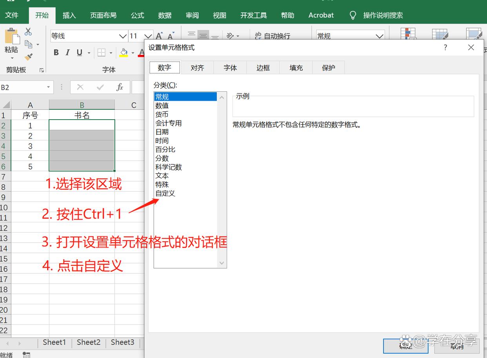Click scroll-down arrow of category list
Image resolution: width=487 pixels, height=358 pixels.
(222, 263)
